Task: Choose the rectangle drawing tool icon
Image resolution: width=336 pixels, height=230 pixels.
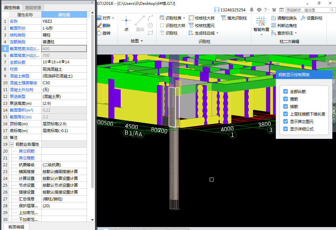Action: (150, 33)
